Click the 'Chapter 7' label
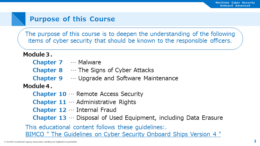The image size is (260, 146). coord(48,62)
